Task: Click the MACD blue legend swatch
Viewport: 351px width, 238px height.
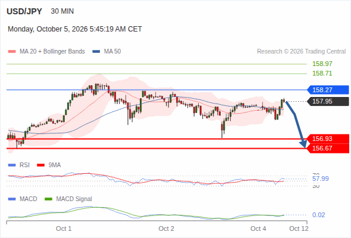Action: 12,199
